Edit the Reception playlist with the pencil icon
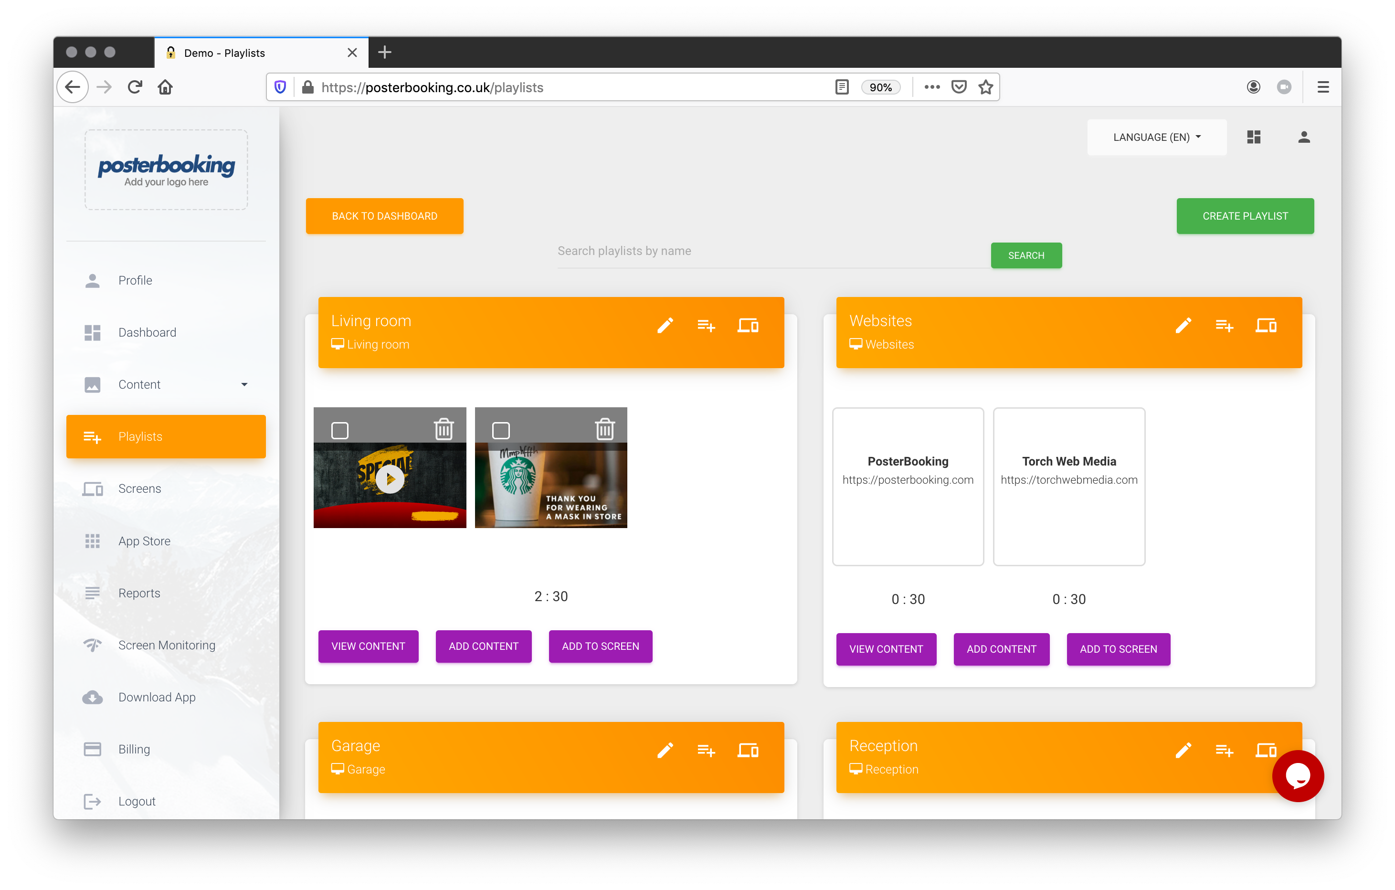This screenshot has width=1395, height=890. [x=1183, y=751]
